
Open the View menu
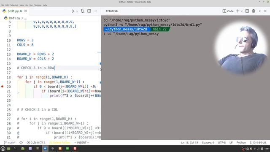point(22,5)
